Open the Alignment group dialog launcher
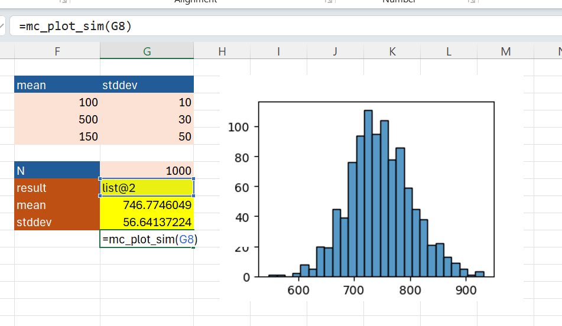 click(329, 1)
